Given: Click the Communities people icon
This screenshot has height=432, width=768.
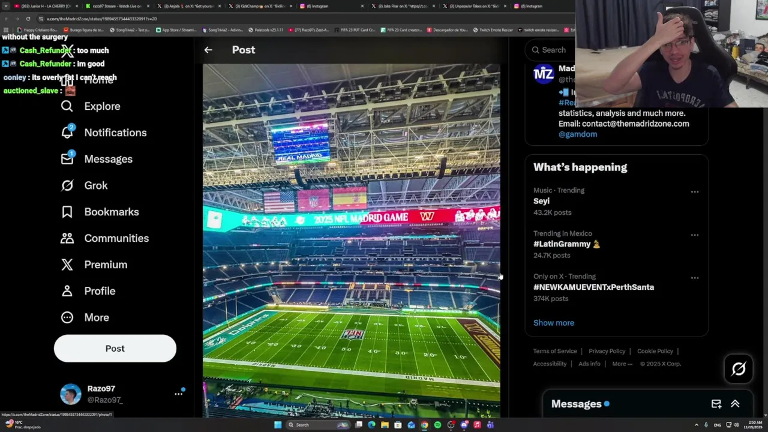Looking at the screenshot, I should pyautogui.click(x=67, y=238).
